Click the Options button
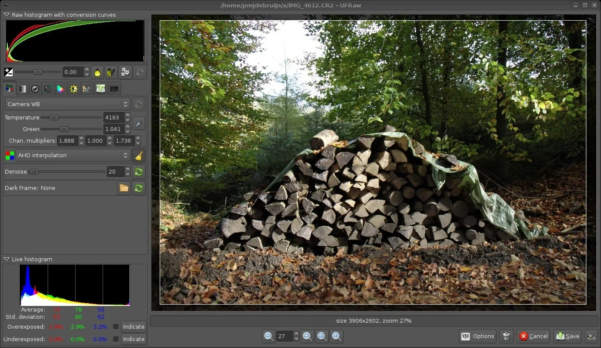 (478, 336)
